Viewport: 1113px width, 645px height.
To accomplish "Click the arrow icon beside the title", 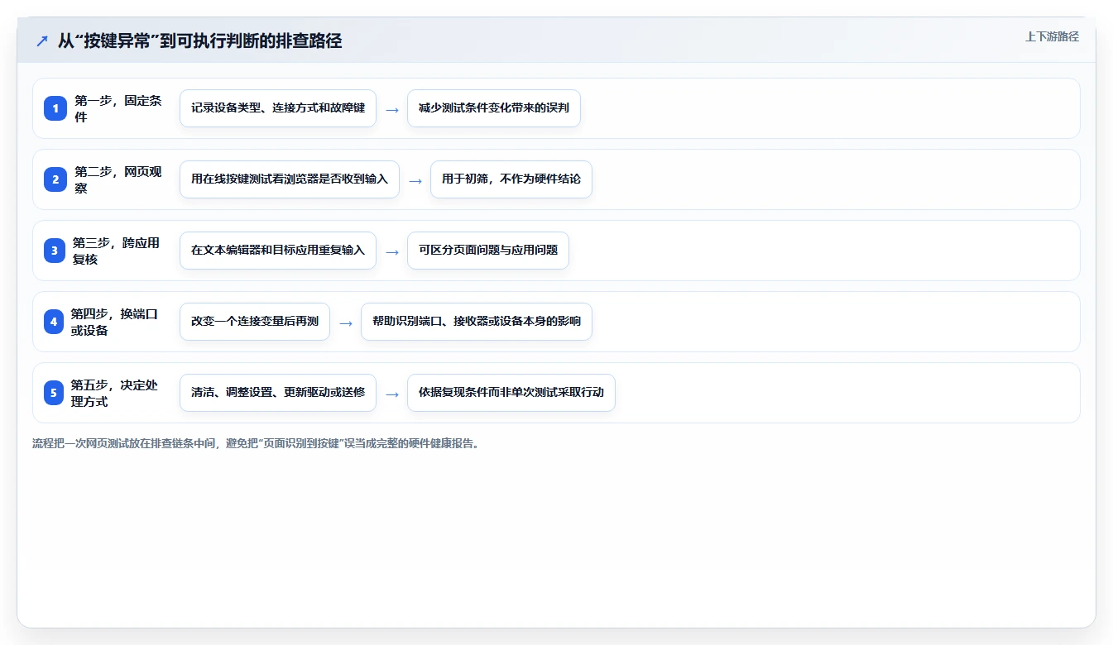I will [x=42, y=41].
